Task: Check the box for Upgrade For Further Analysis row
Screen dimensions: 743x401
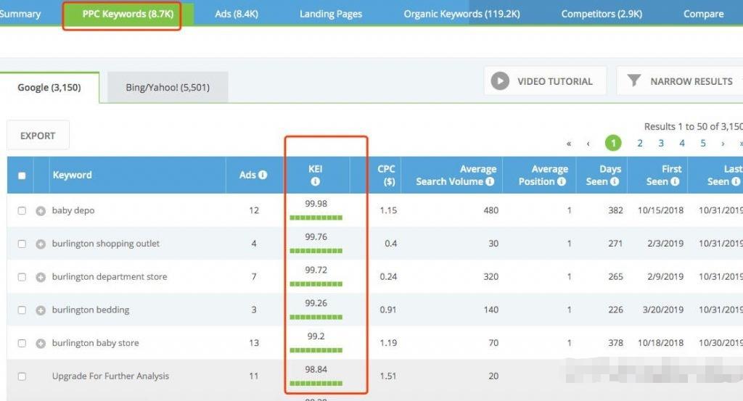Action: pos(22,376)
